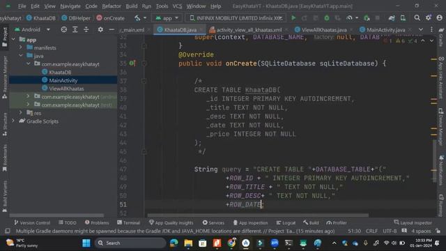
Task: Open File Explorer from the taskbar
Action: coord(188,243)
